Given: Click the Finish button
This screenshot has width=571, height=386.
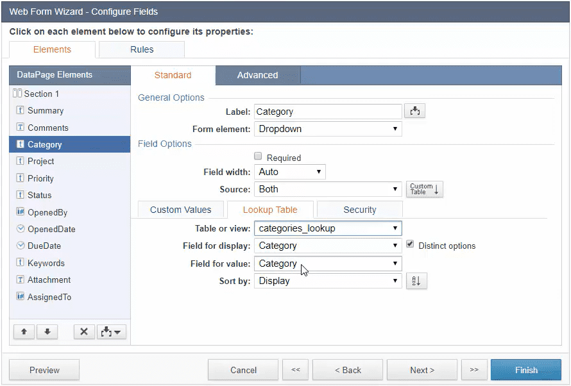Looking at the screenshot, I should 526,370.
